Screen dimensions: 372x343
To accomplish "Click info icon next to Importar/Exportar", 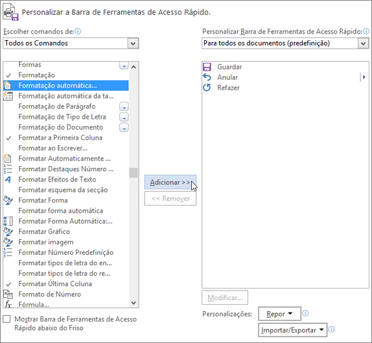I will (331, 329).
